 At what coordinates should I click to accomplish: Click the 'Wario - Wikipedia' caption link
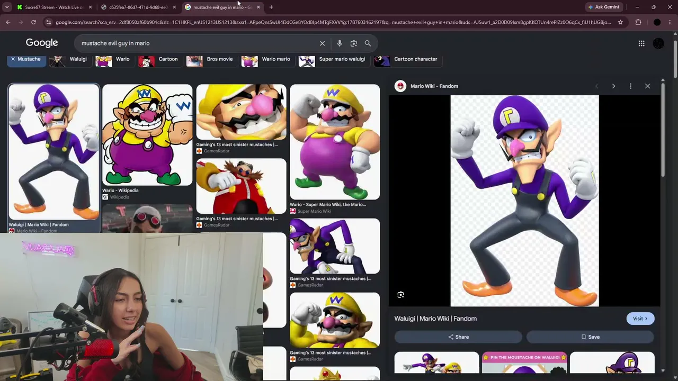coord(120,190)
